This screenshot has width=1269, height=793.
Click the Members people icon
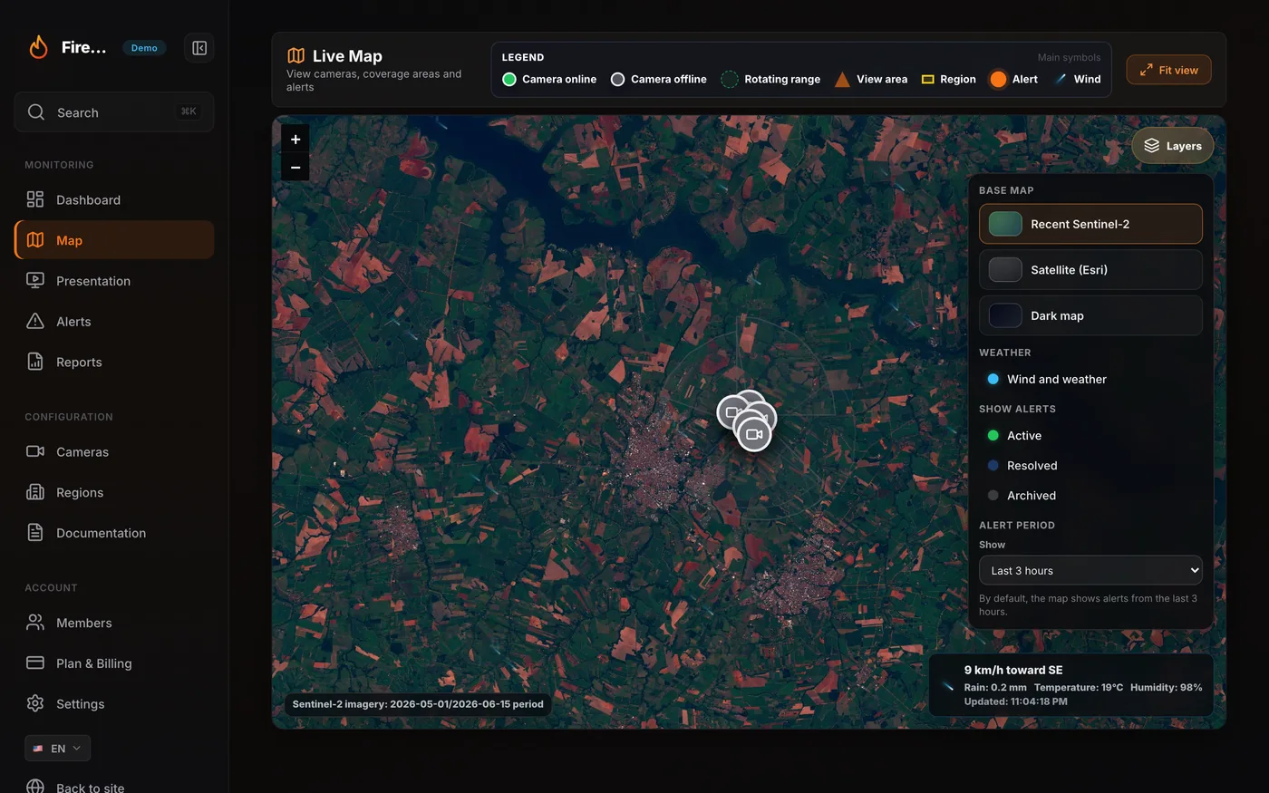(x=35, y=623)
